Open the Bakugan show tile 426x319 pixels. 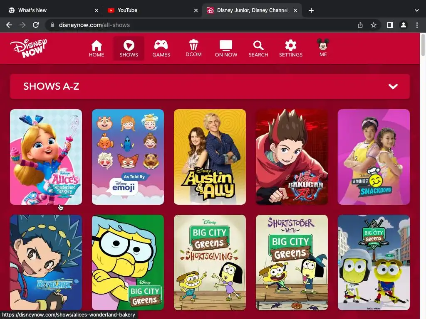(292, 157)
